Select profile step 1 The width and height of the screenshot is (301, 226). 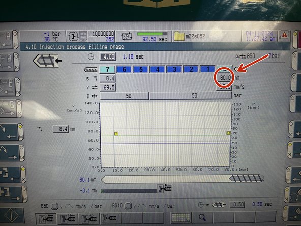tap(207, 69)
